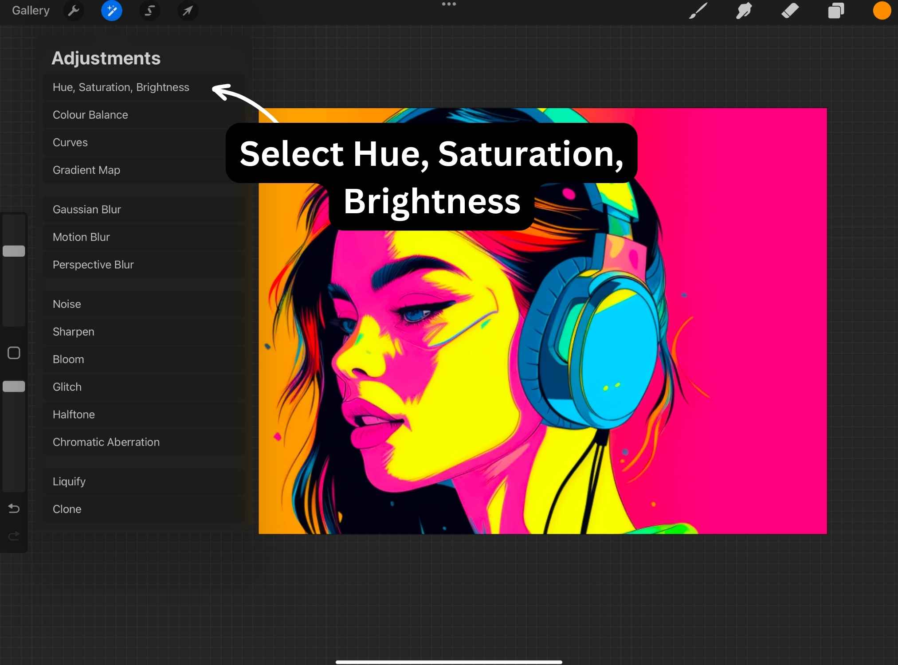
Task: Tap the square modify button in sidebar
Action: coord(14,353)
